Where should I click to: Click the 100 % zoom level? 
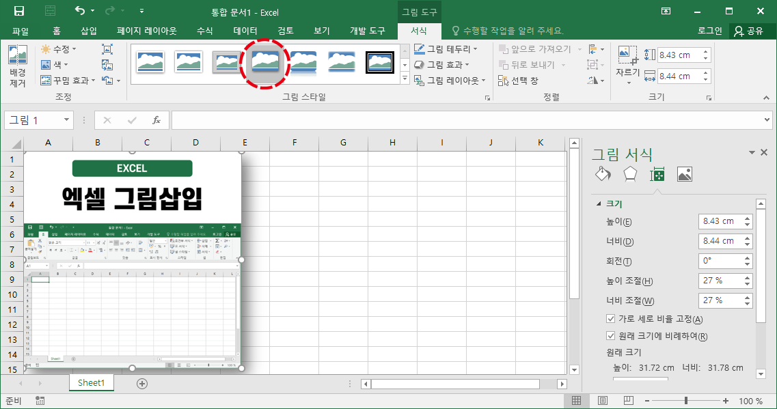coord(751,401)
